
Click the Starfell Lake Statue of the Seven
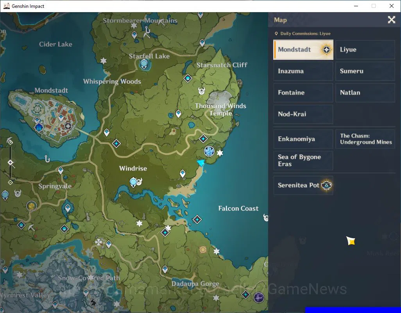[x=144, y=64]
